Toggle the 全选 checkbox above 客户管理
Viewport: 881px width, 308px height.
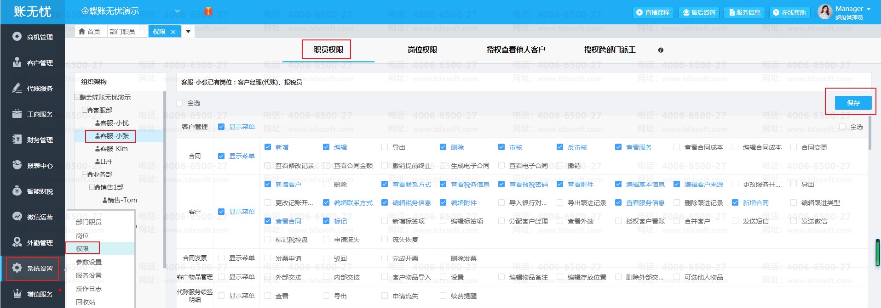(179, 103)
